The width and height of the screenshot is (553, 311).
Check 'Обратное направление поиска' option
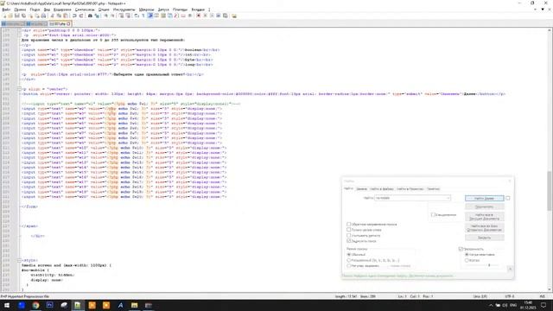tap(349, 225)
